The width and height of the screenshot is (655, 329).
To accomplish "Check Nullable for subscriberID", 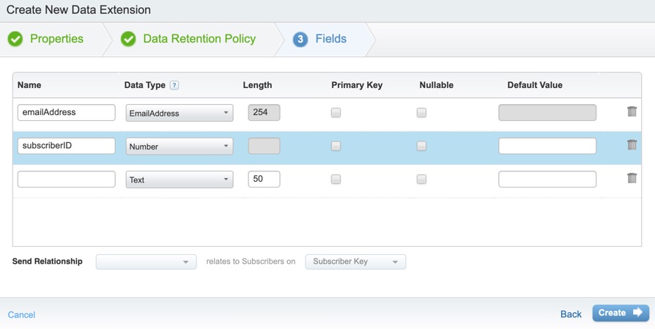I will 421,146.
